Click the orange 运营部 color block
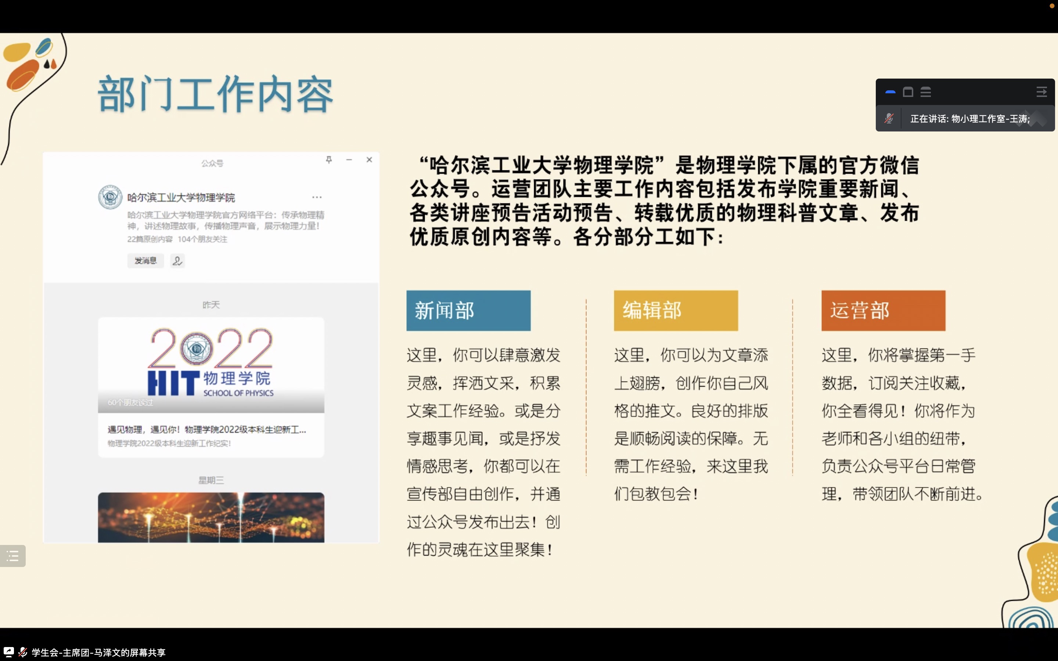 click(x=883, y=310)
